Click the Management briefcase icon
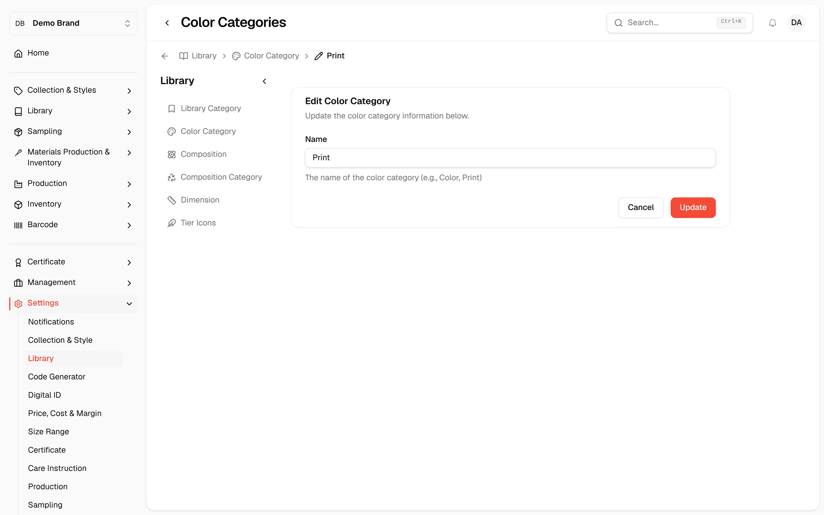Image resolution: width=824 pixels, height=515 pixels. (x=18, y=283)
